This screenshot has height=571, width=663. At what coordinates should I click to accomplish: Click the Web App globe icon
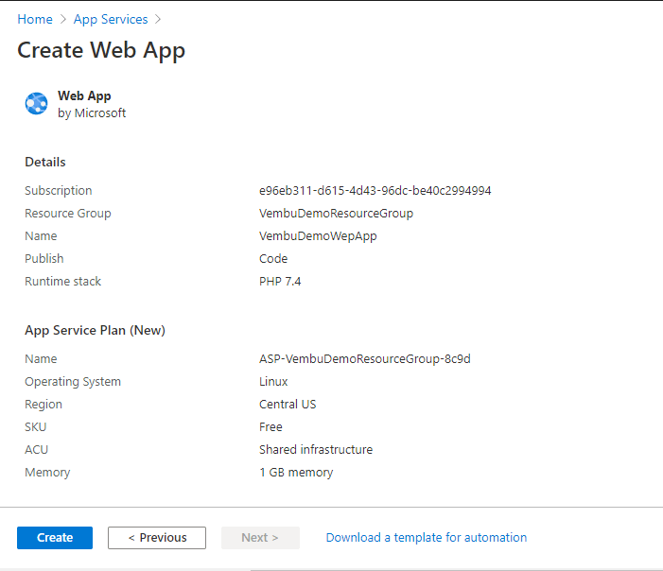pos(36,104)
